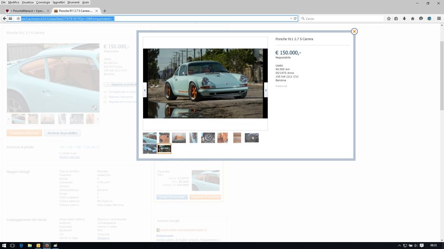Open the URL history dropdown arrow
The height and width of the screenshot is (249, 444).
(x=291, y=19)
